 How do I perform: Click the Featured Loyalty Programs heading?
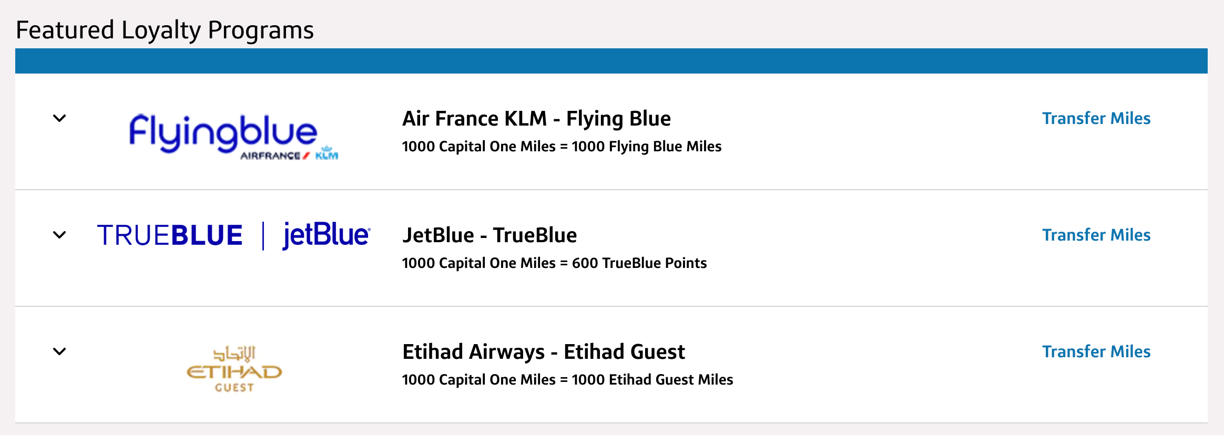tap(165, 30)
